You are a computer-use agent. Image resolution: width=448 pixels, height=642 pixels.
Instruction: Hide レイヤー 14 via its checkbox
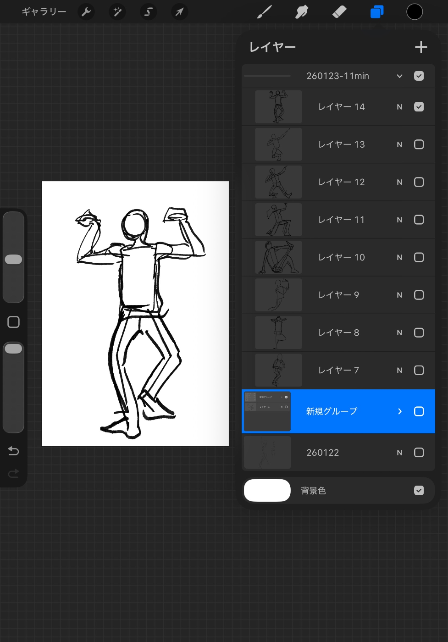[x=419, y=107]
